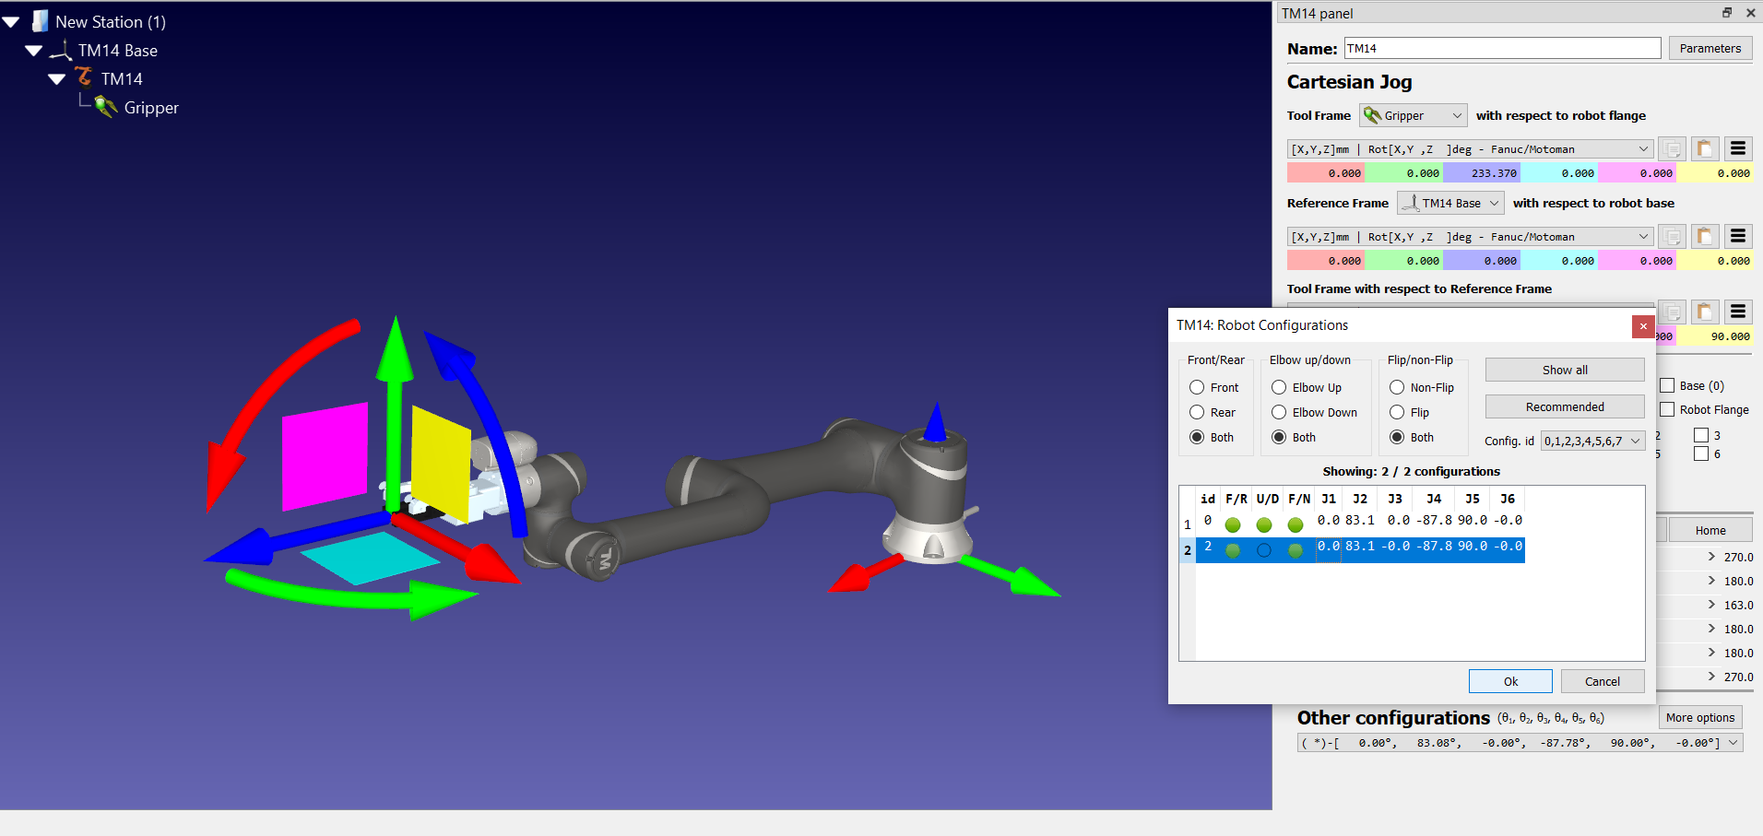Click the paste icon in Reference Frame row
The image size is (1763, 836).
pos(1704,237)
